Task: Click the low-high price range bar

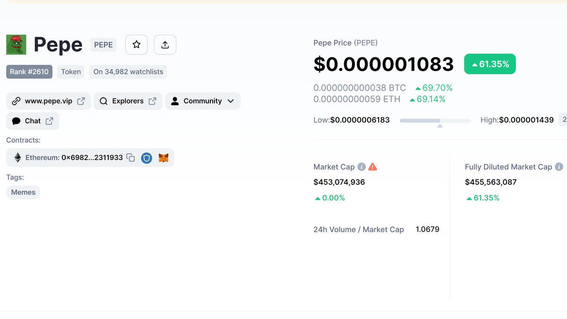Action: click(x=435, y=121)
